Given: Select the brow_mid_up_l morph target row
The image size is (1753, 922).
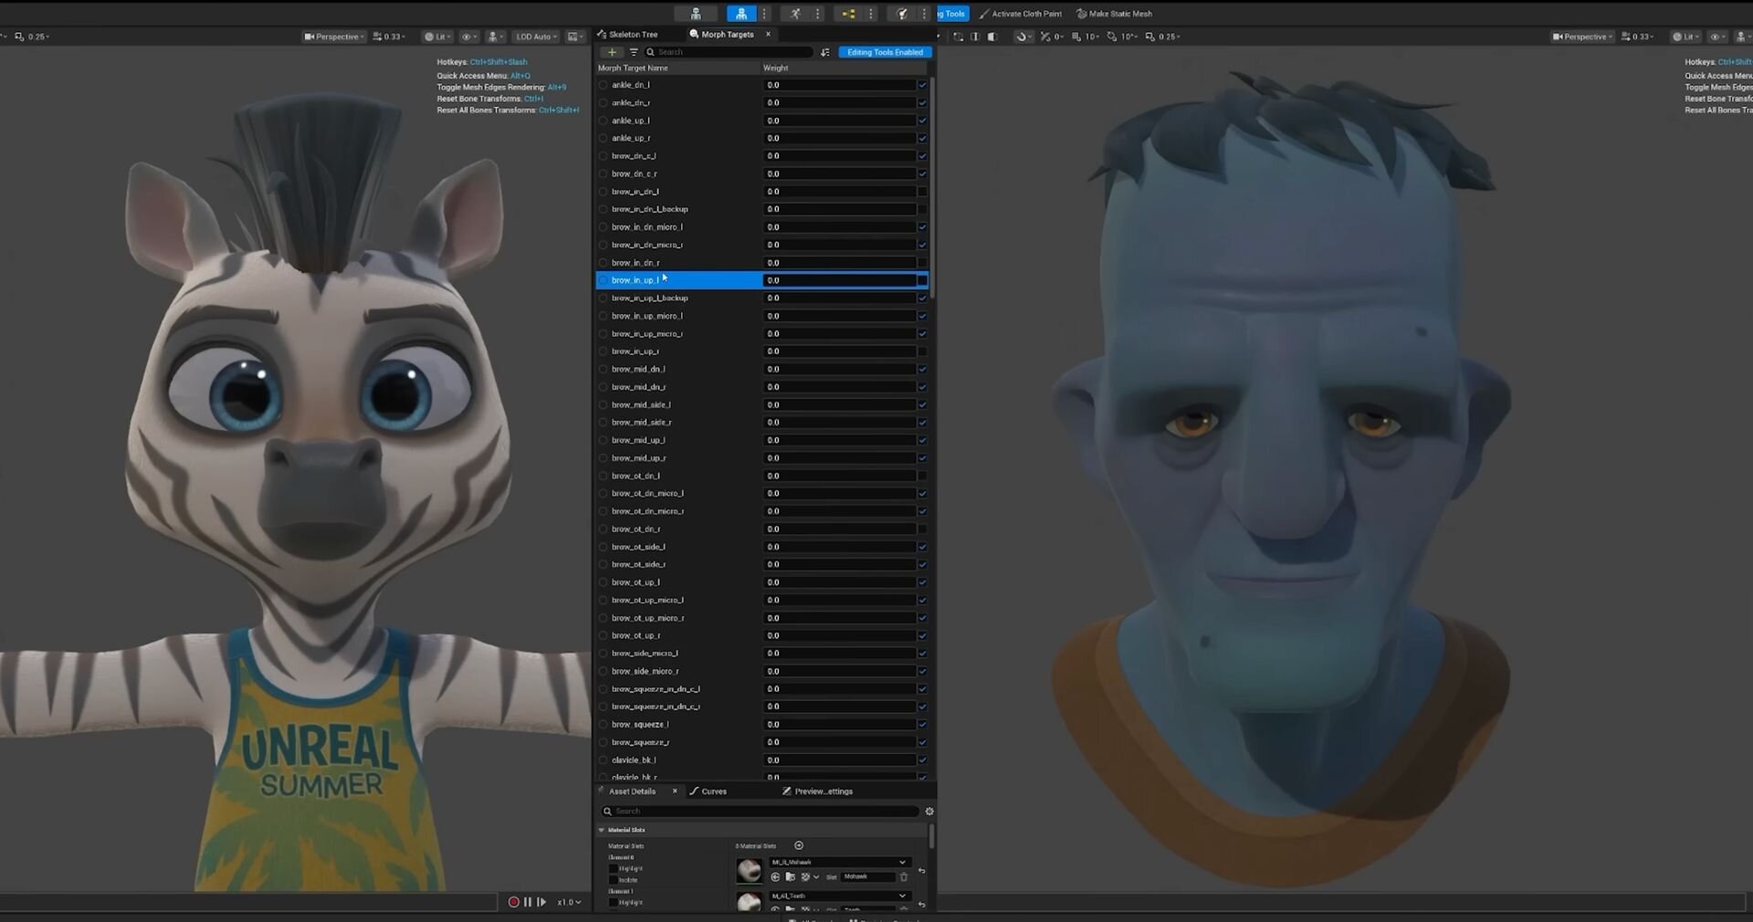Looking at the screenshot, I should (761, 440).
